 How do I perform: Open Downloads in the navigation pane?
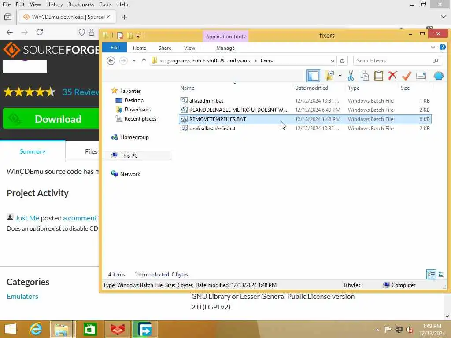pos(137,110)
